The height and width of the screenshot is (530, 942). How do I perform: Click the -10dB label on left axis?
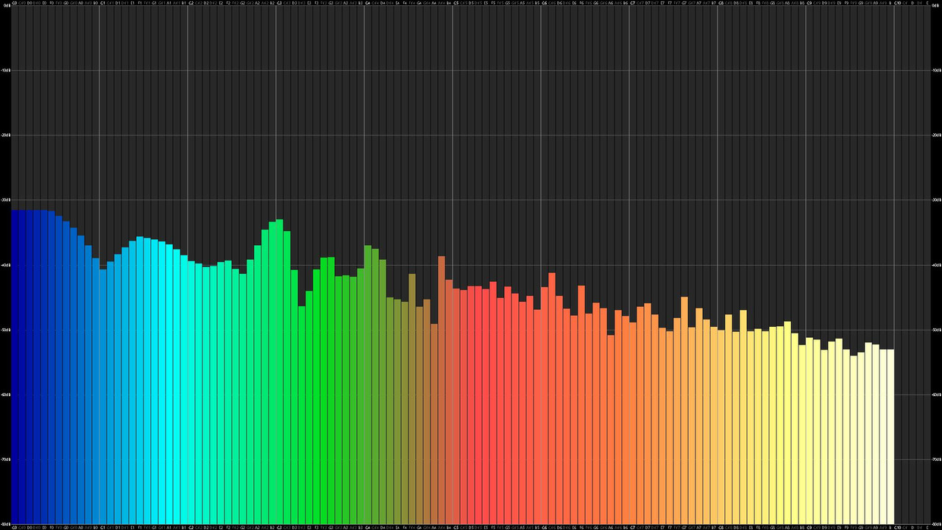point(6,71)
